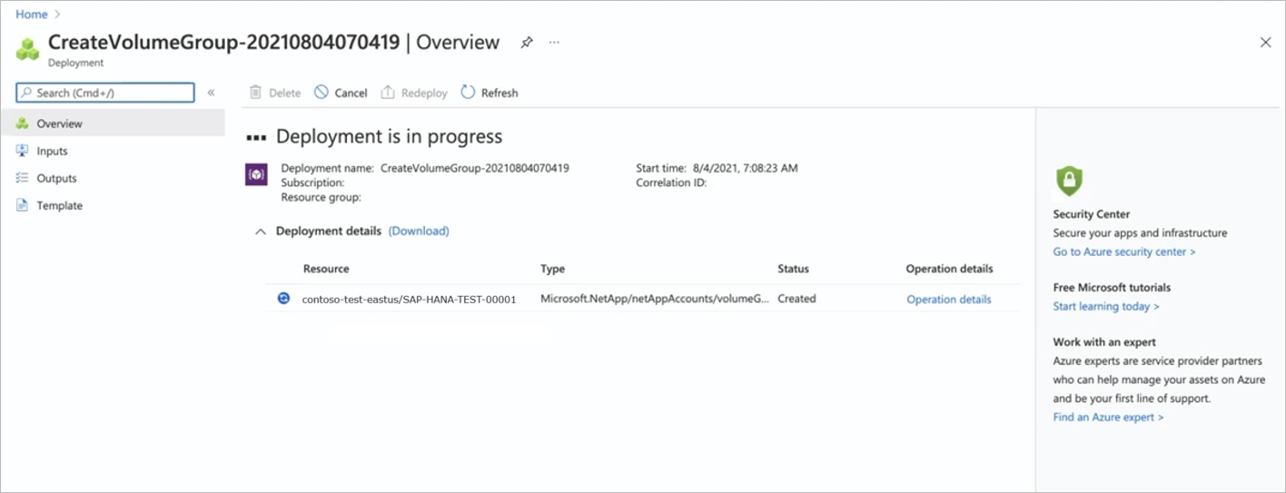Click the magnifier icon in search box

[27, 93]
